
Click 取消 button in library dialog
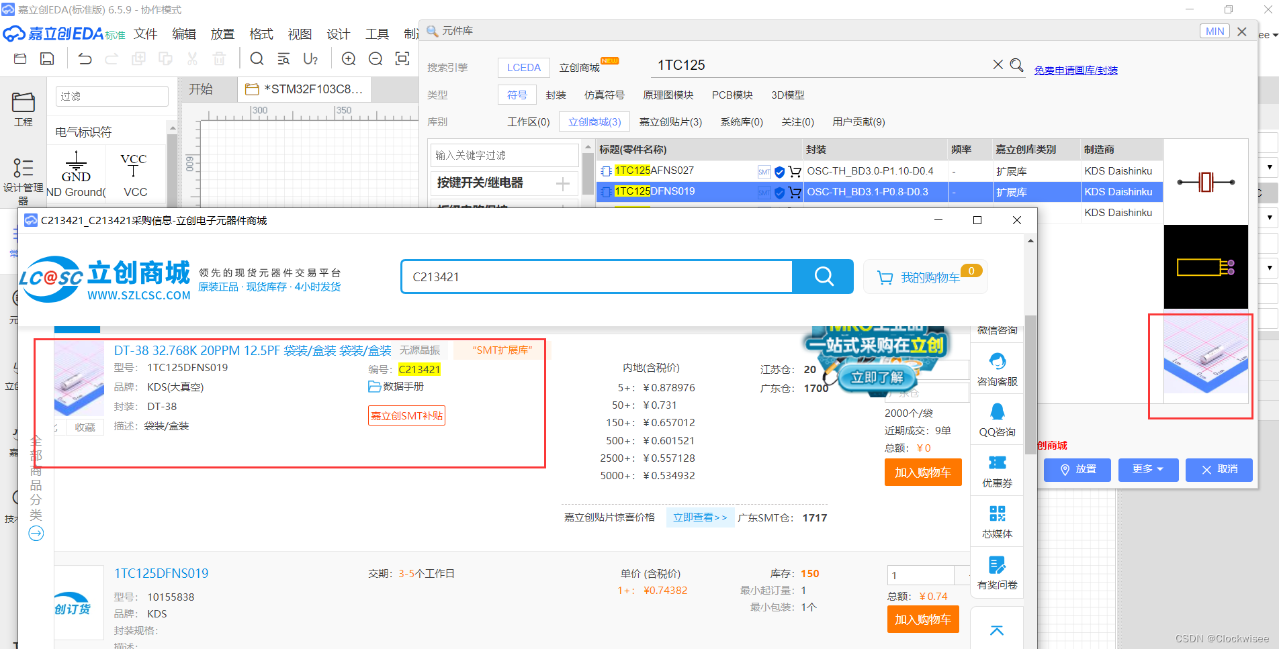pyautogui.click(x=1219, y=469)
